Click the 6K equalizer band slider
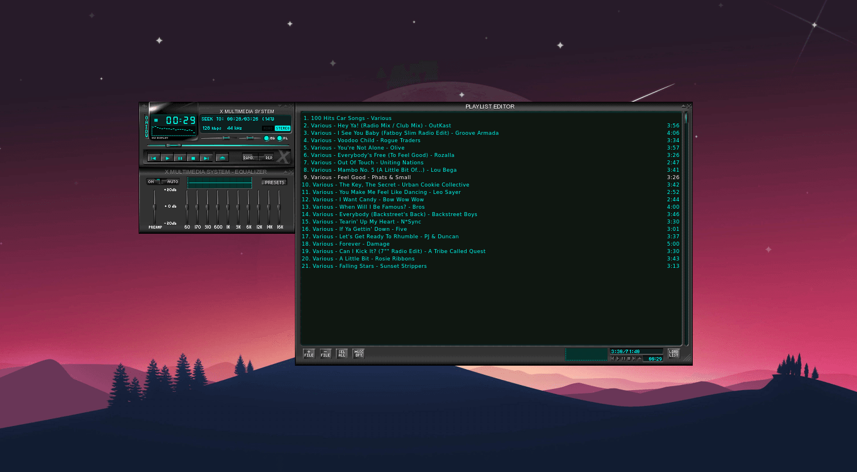 (x=248, y=206)
